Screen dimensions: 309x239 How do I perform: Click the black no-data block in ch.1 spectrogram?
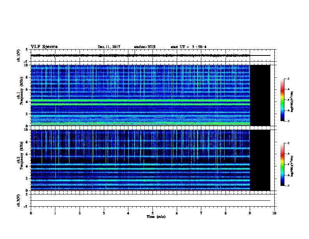(260, 95)
